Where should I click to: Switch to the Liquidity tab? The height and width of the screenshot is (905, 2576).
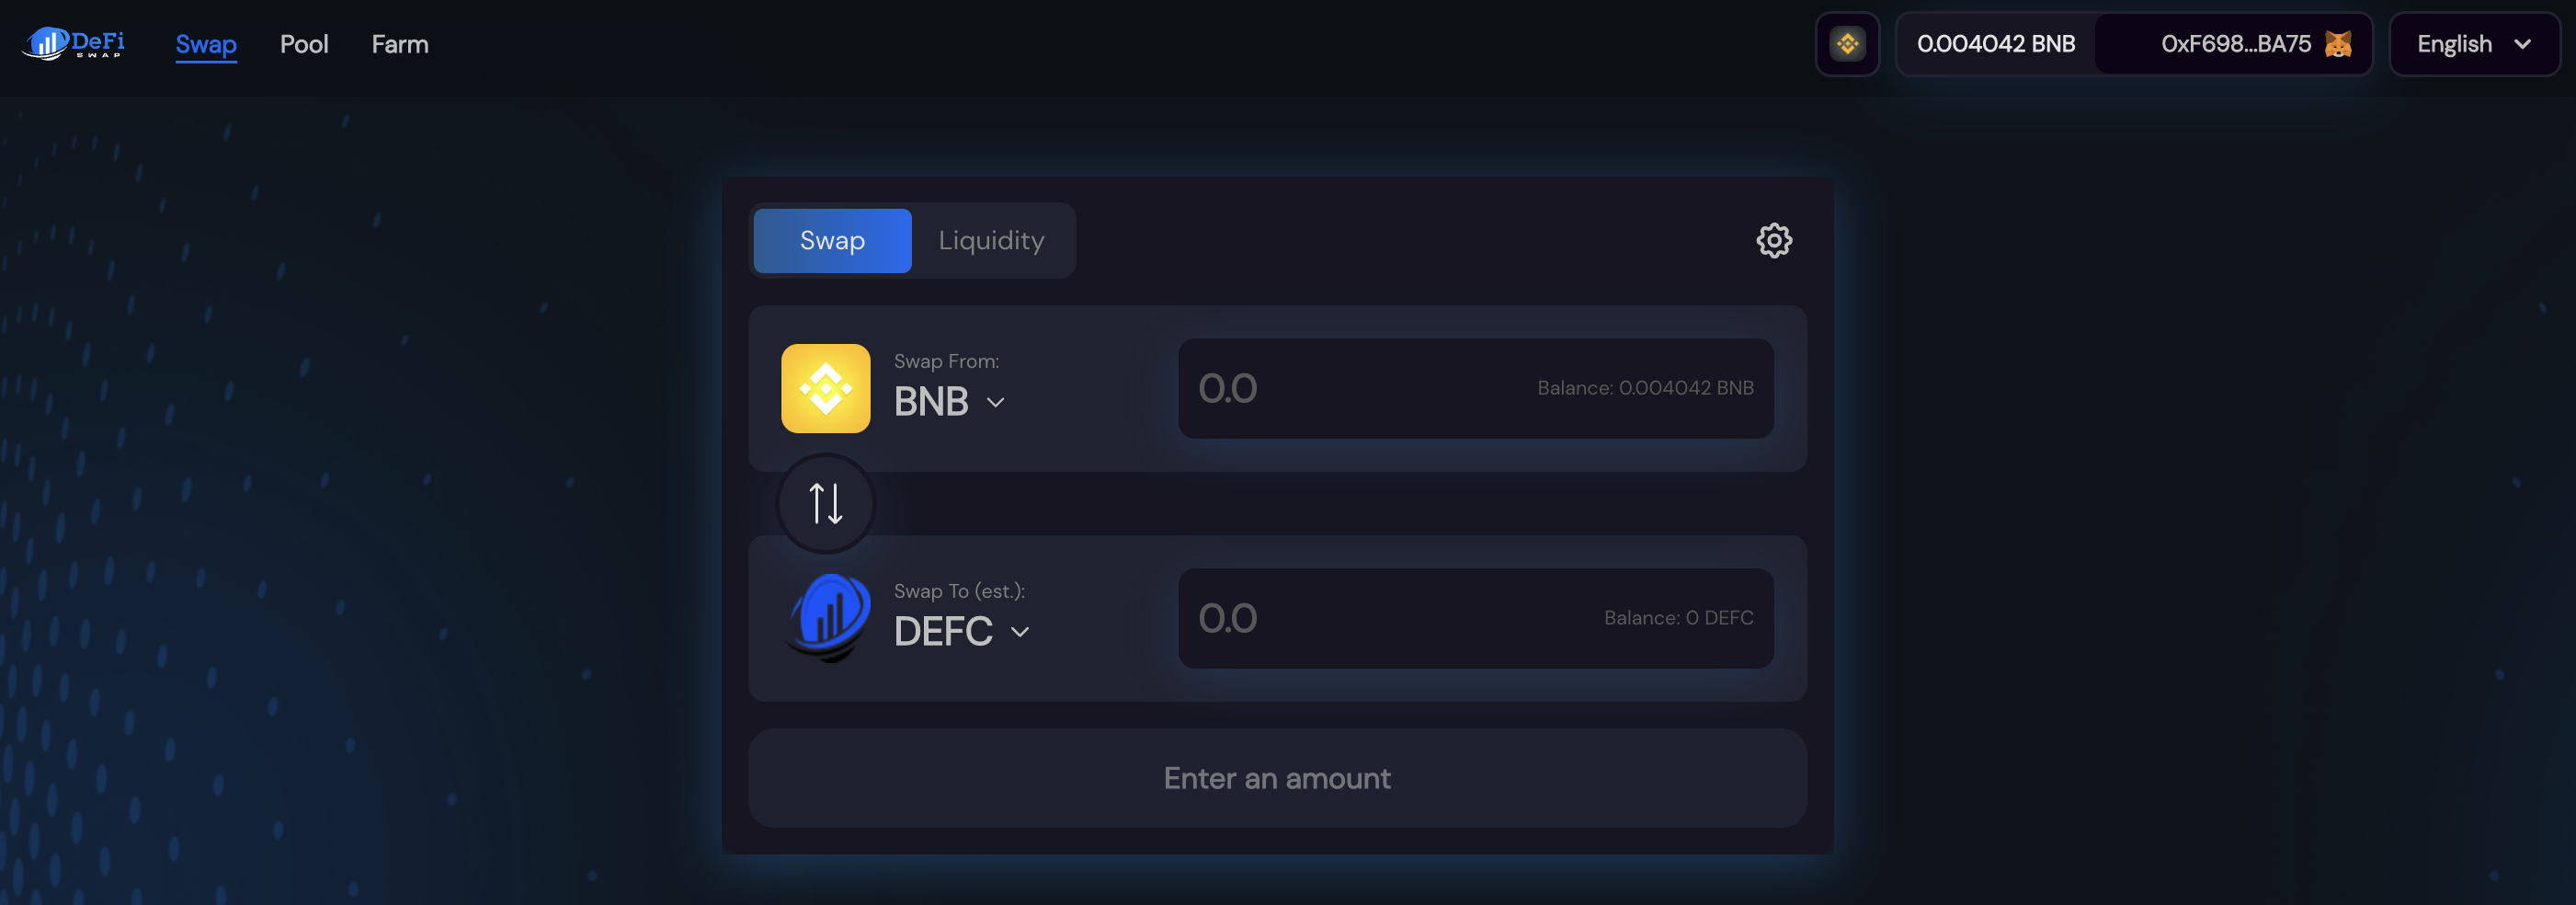point(991,240)
